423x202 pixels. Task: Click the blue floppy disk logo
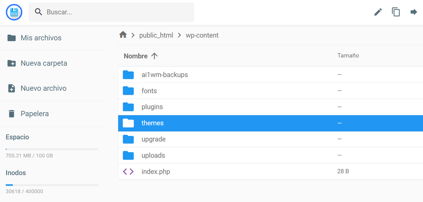tap(14, 12)
